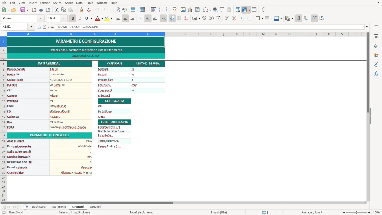
Task: Toggle Align Right
Action: [132, 18]
